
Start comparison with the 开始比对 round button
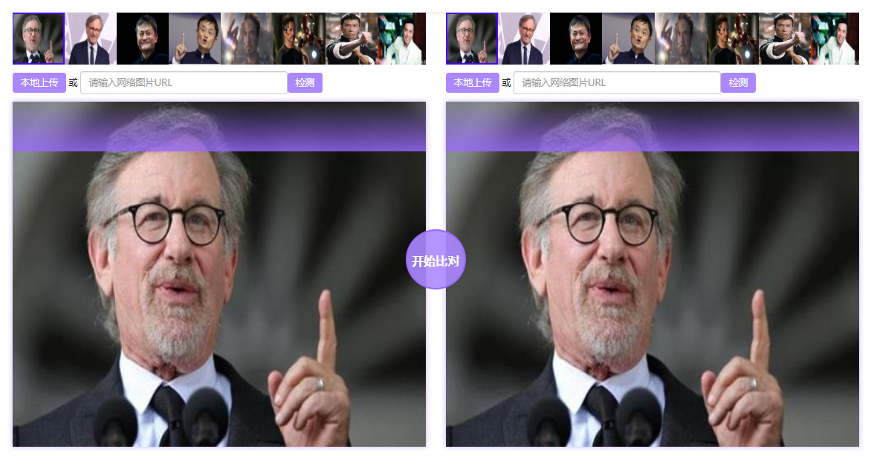(435, 260)
